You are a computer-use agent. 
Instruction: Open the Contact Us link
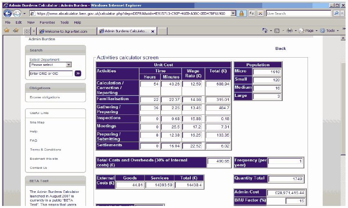tap(38, 168)
